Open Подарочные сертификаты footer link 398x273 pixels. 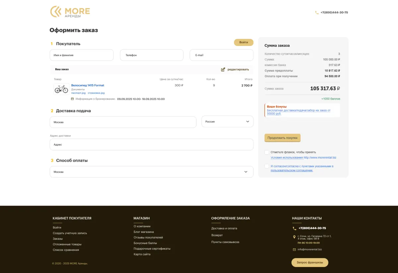[152, 249]
